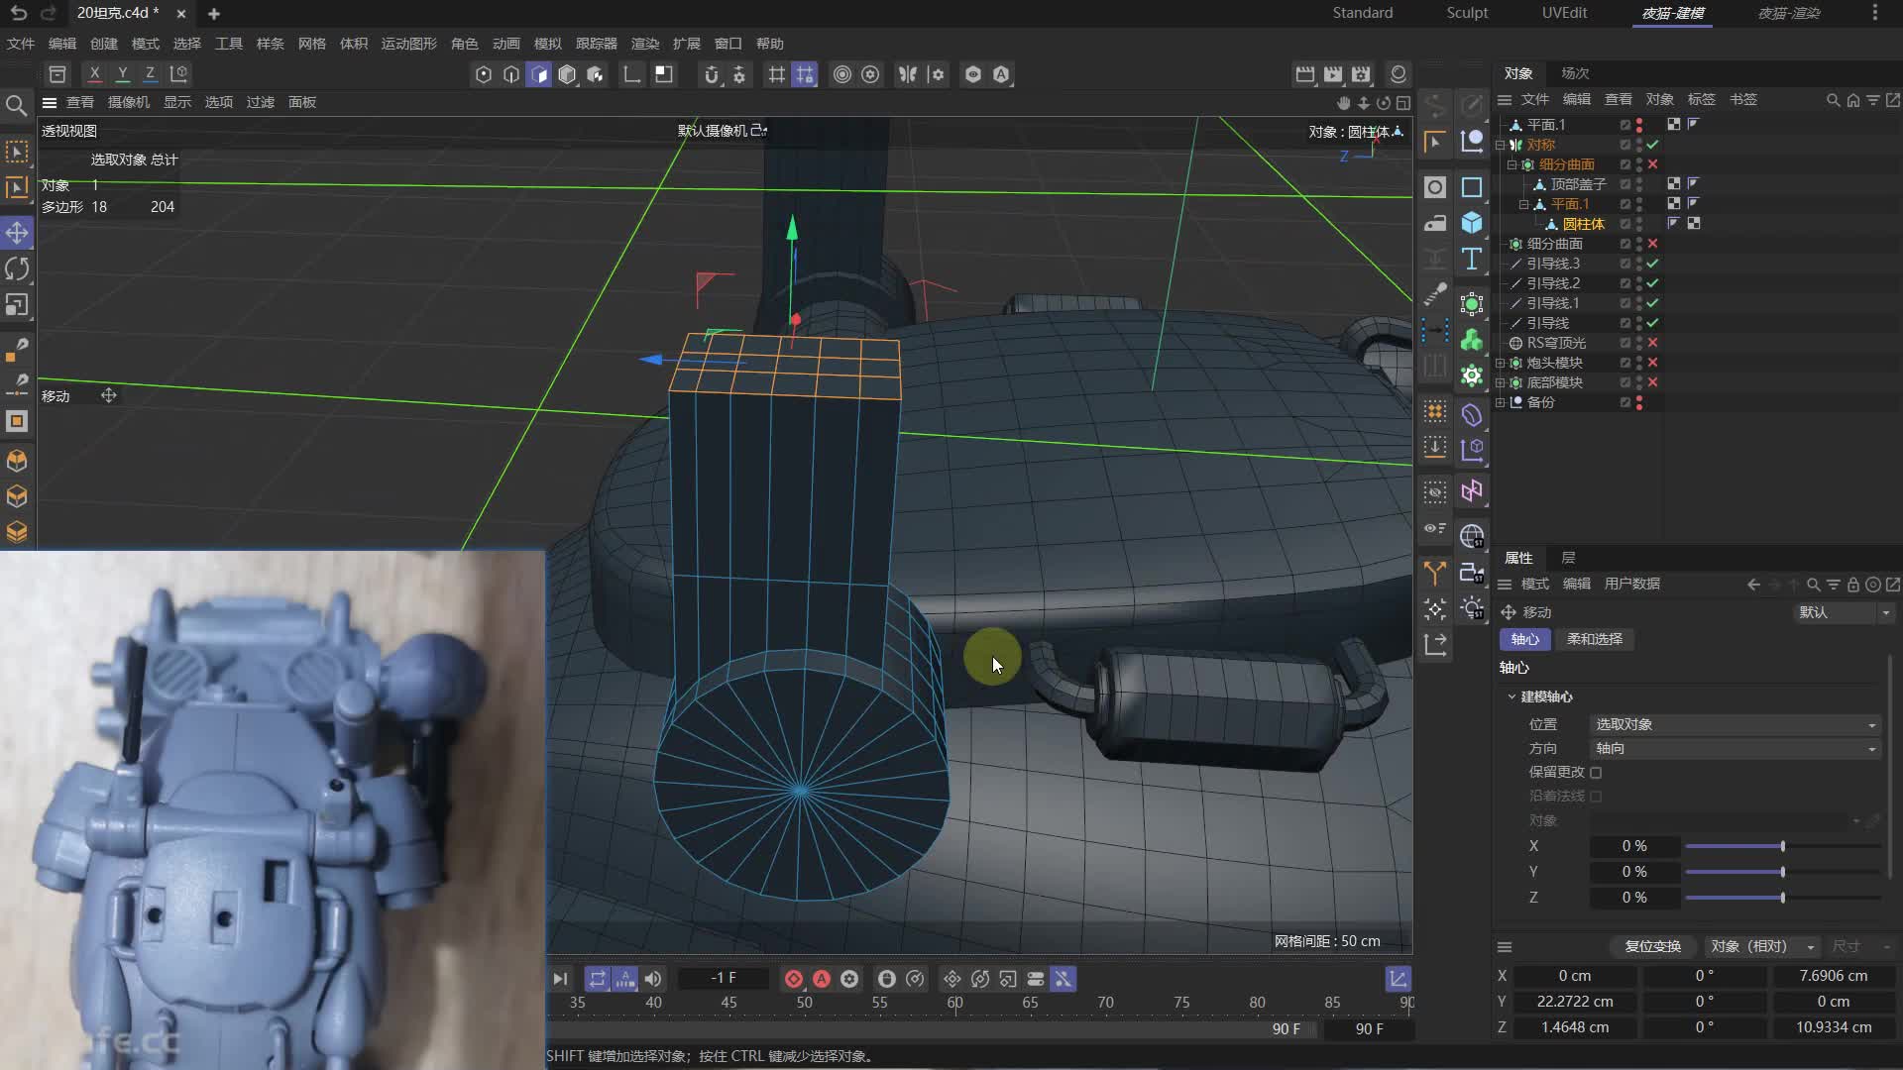Expand the 备份 tree node

tap(1501, 402)
